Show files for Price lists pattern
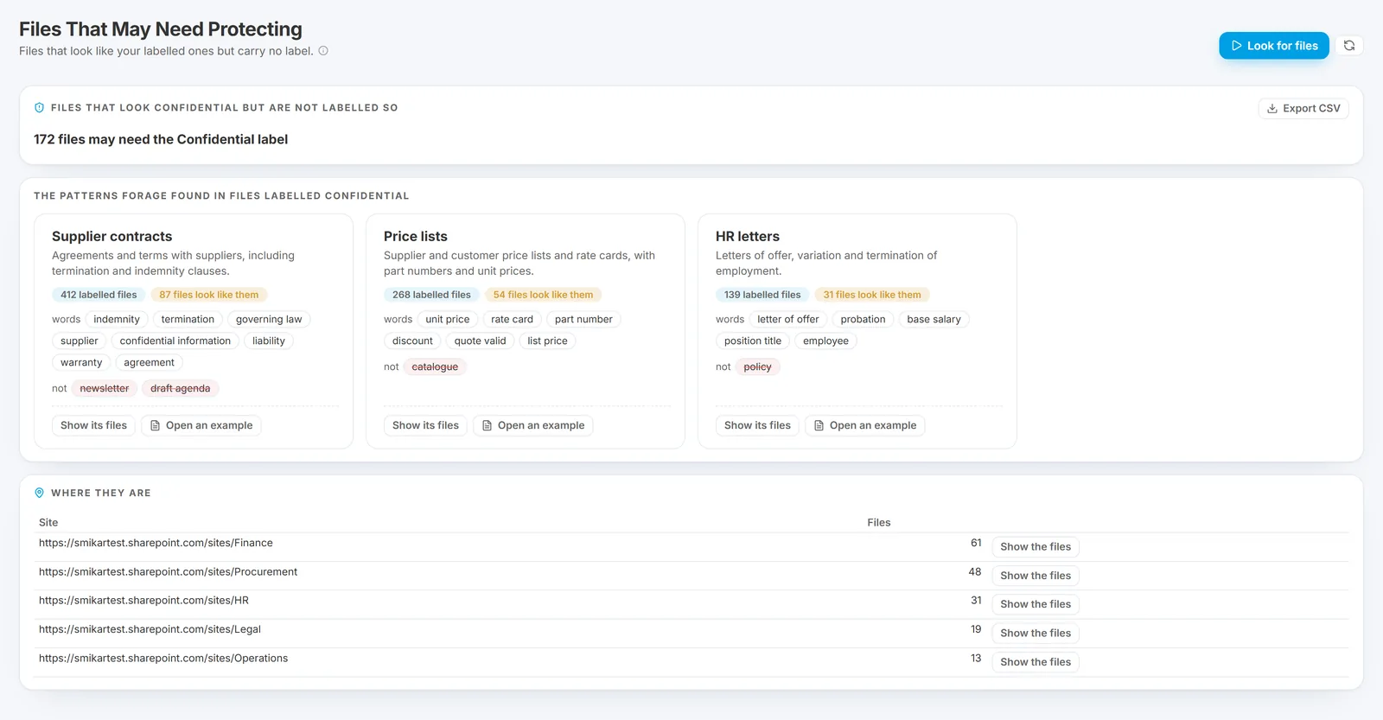The height and width of the screenshot is (720, 1383). point(425,425)
